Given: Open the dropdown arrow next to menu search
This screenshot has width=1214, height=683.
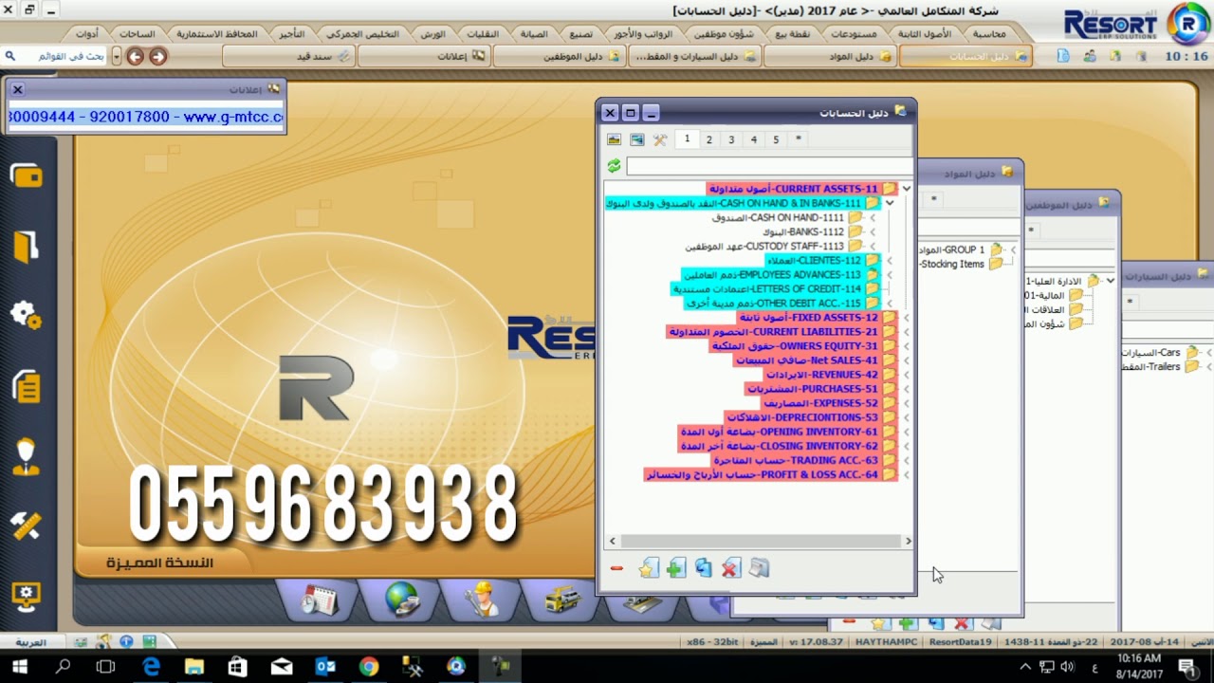Looking at the screenshot, I should coord(117,57).
